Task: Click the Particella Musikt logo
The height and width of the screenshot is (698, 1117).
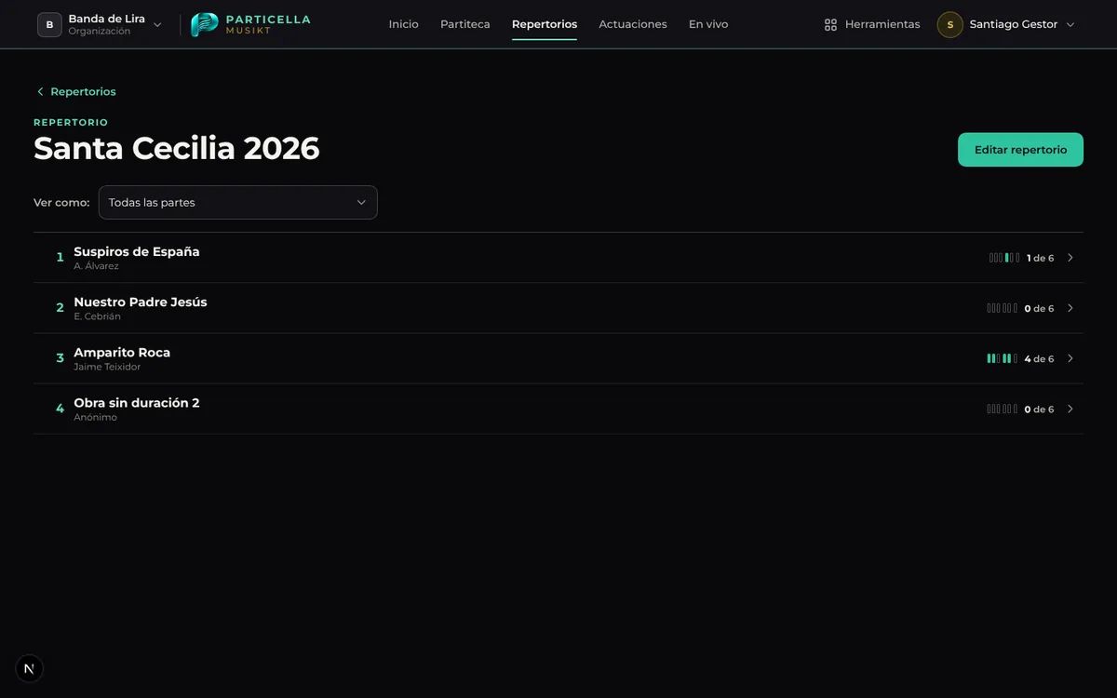Action: pyautogui.click(x=250, y=24)
